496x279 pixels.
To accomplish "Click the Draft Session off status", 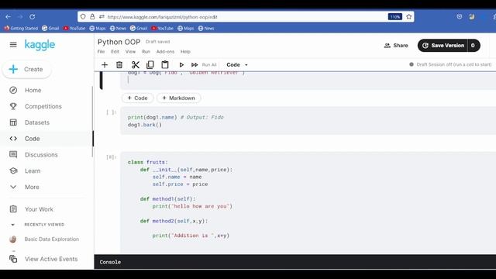I will click(x=450, y=64).
